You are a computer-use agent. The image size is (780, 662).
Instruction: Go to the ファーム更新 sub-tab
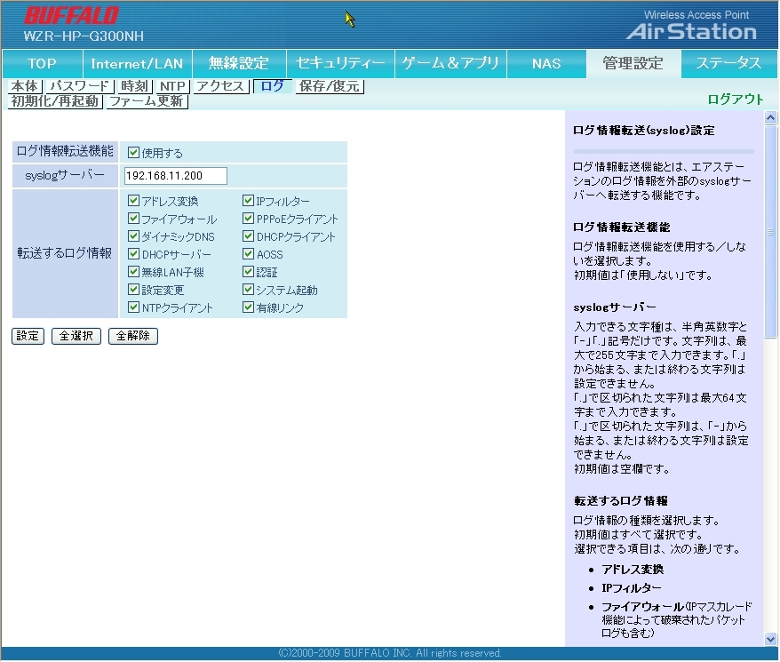click(x=147, y=101)
